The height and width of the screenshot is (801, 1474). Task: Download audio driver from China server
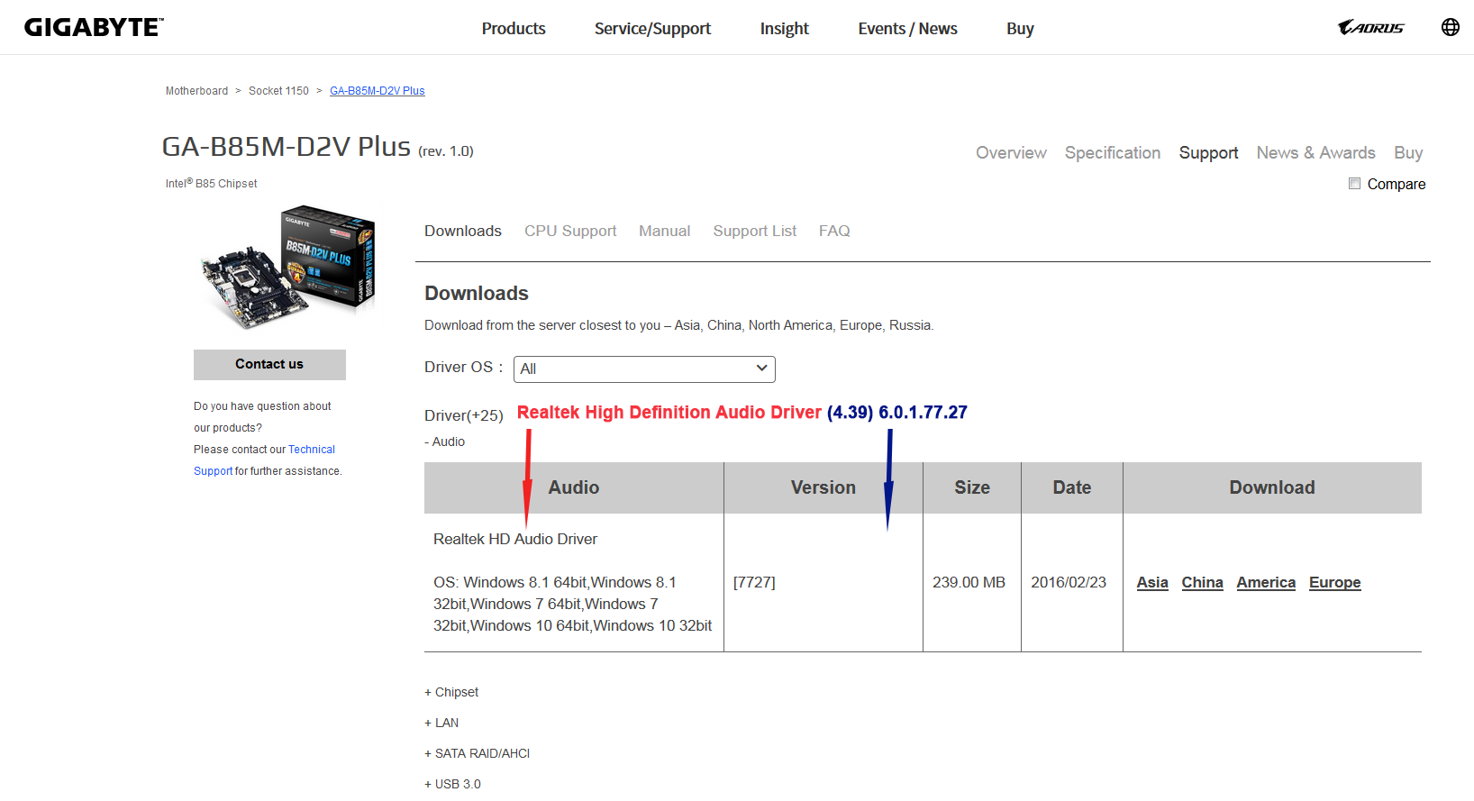point(1202,582)
